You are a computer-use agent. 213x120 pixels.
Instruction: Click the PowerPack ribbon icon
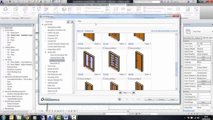[6, 10]
